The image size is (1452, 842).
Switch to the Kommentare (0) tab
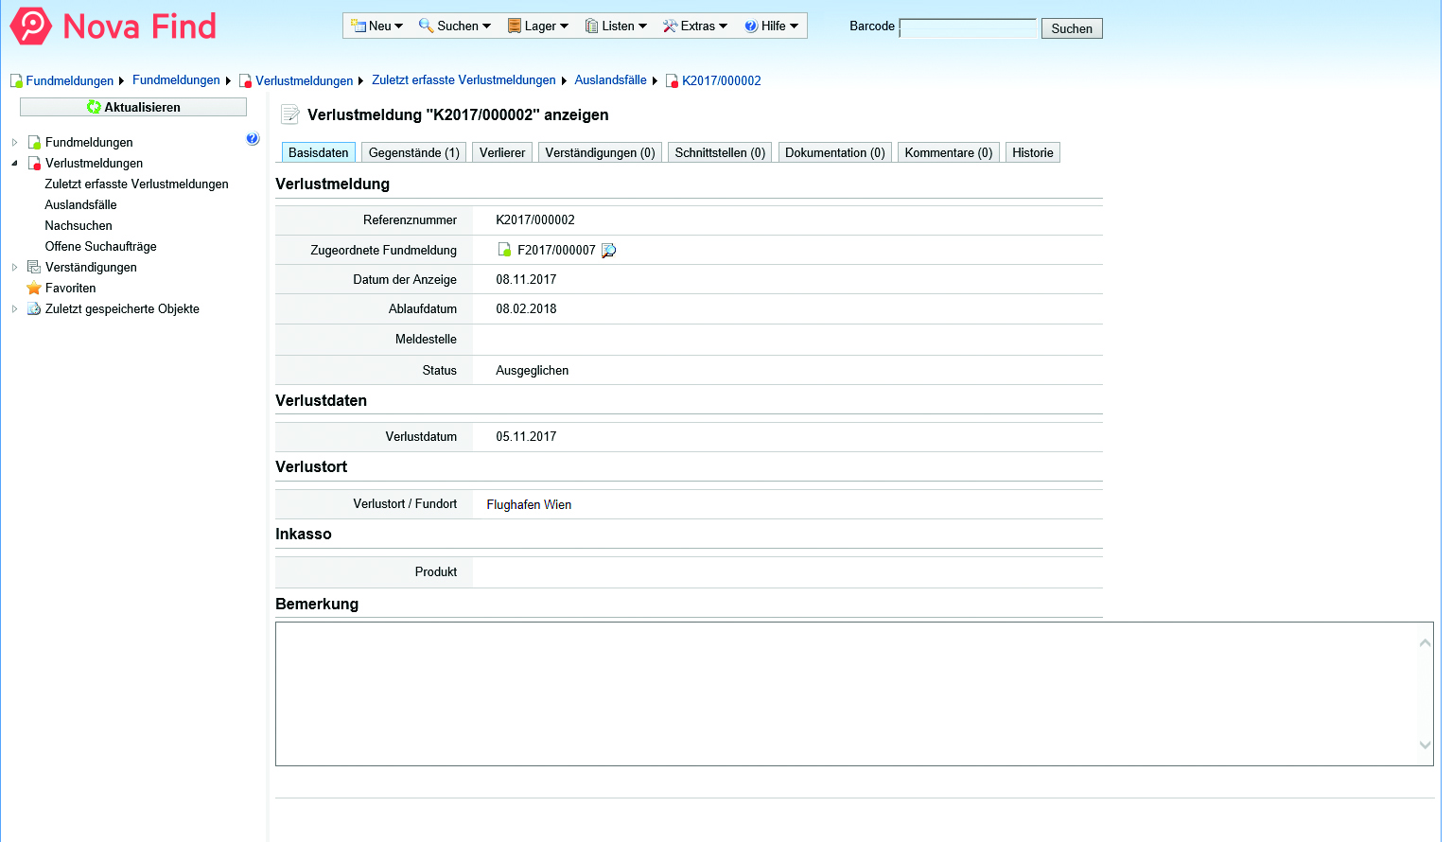(x=949, y=152)
